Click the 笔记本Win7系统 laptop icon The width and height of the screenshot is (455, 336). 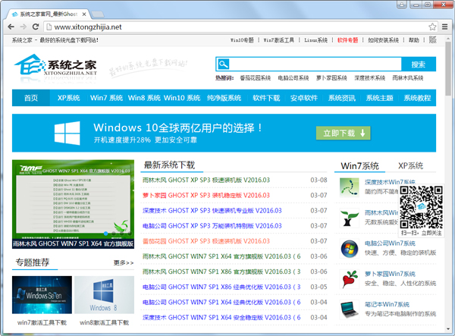[x=349, y=309]
